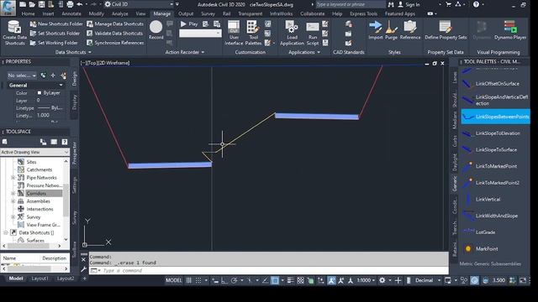Click Synchronize References
538x302 pixels.
click(115, 43)
